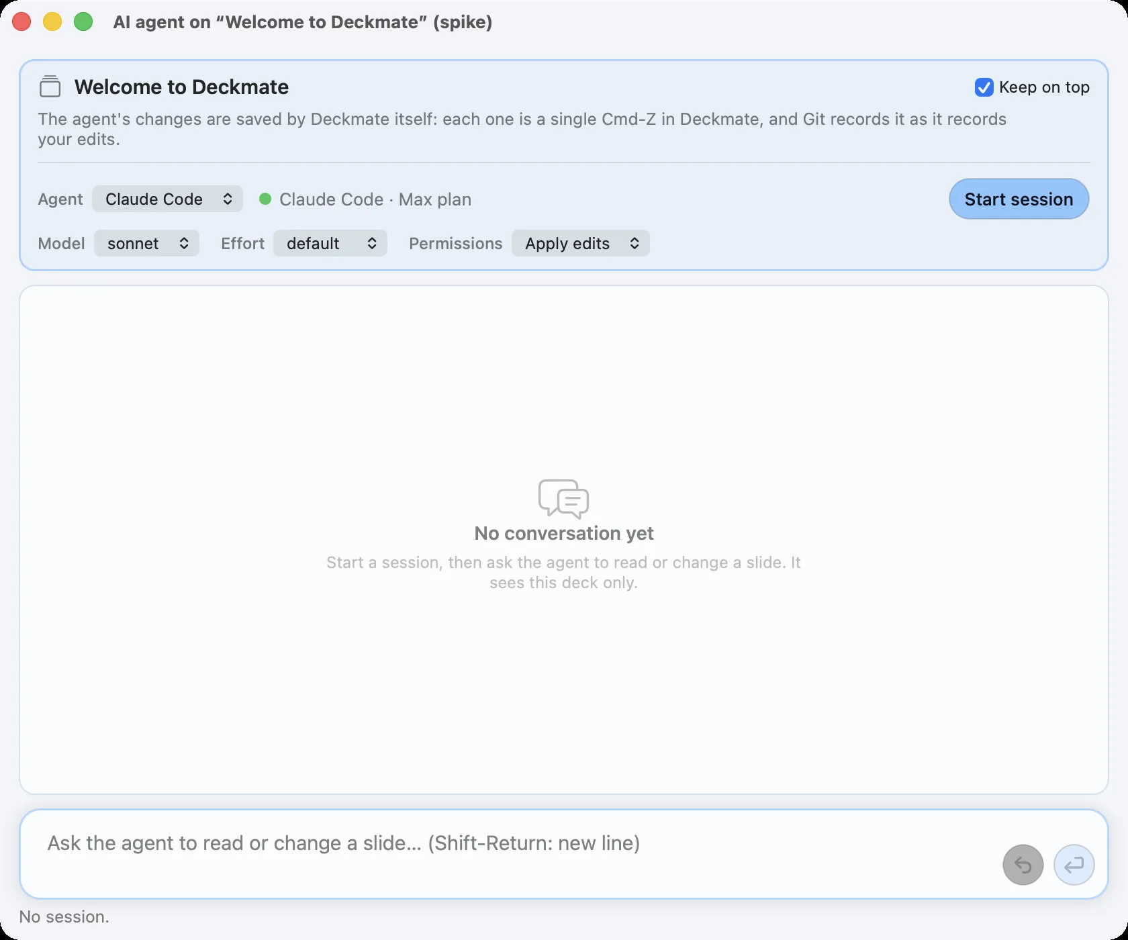Screen dimensions: 1128x940
Task: Click the No conversation yet heading
Action: (564, 533)
